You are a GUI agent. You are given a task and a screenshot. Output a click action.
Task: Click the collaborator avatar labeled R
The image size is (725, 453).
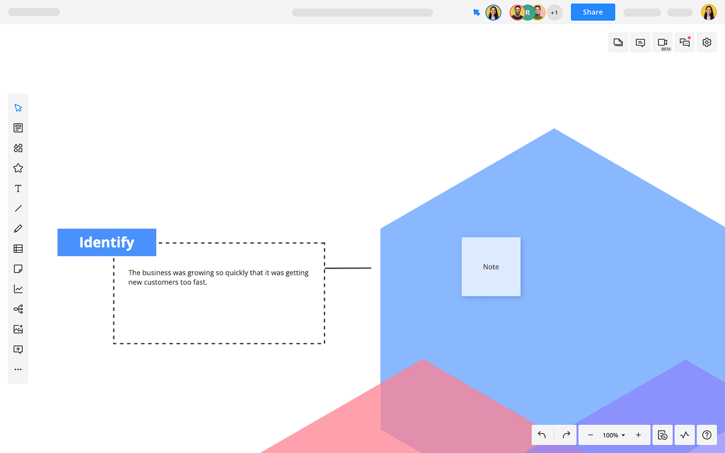click(x=528, y=13)
